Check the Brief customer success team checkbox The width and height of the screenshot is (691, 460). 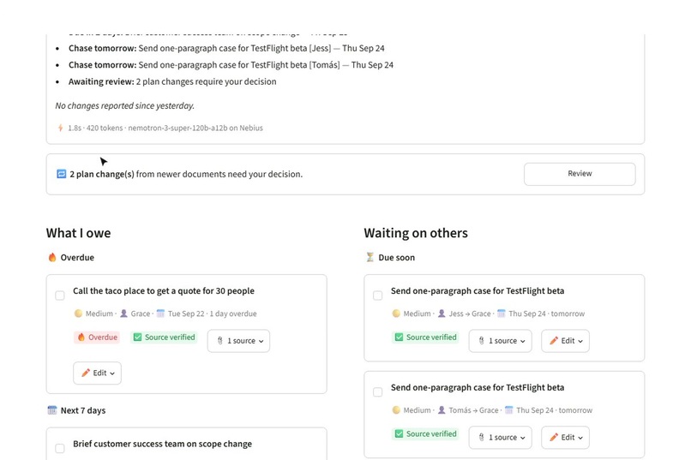60,449
